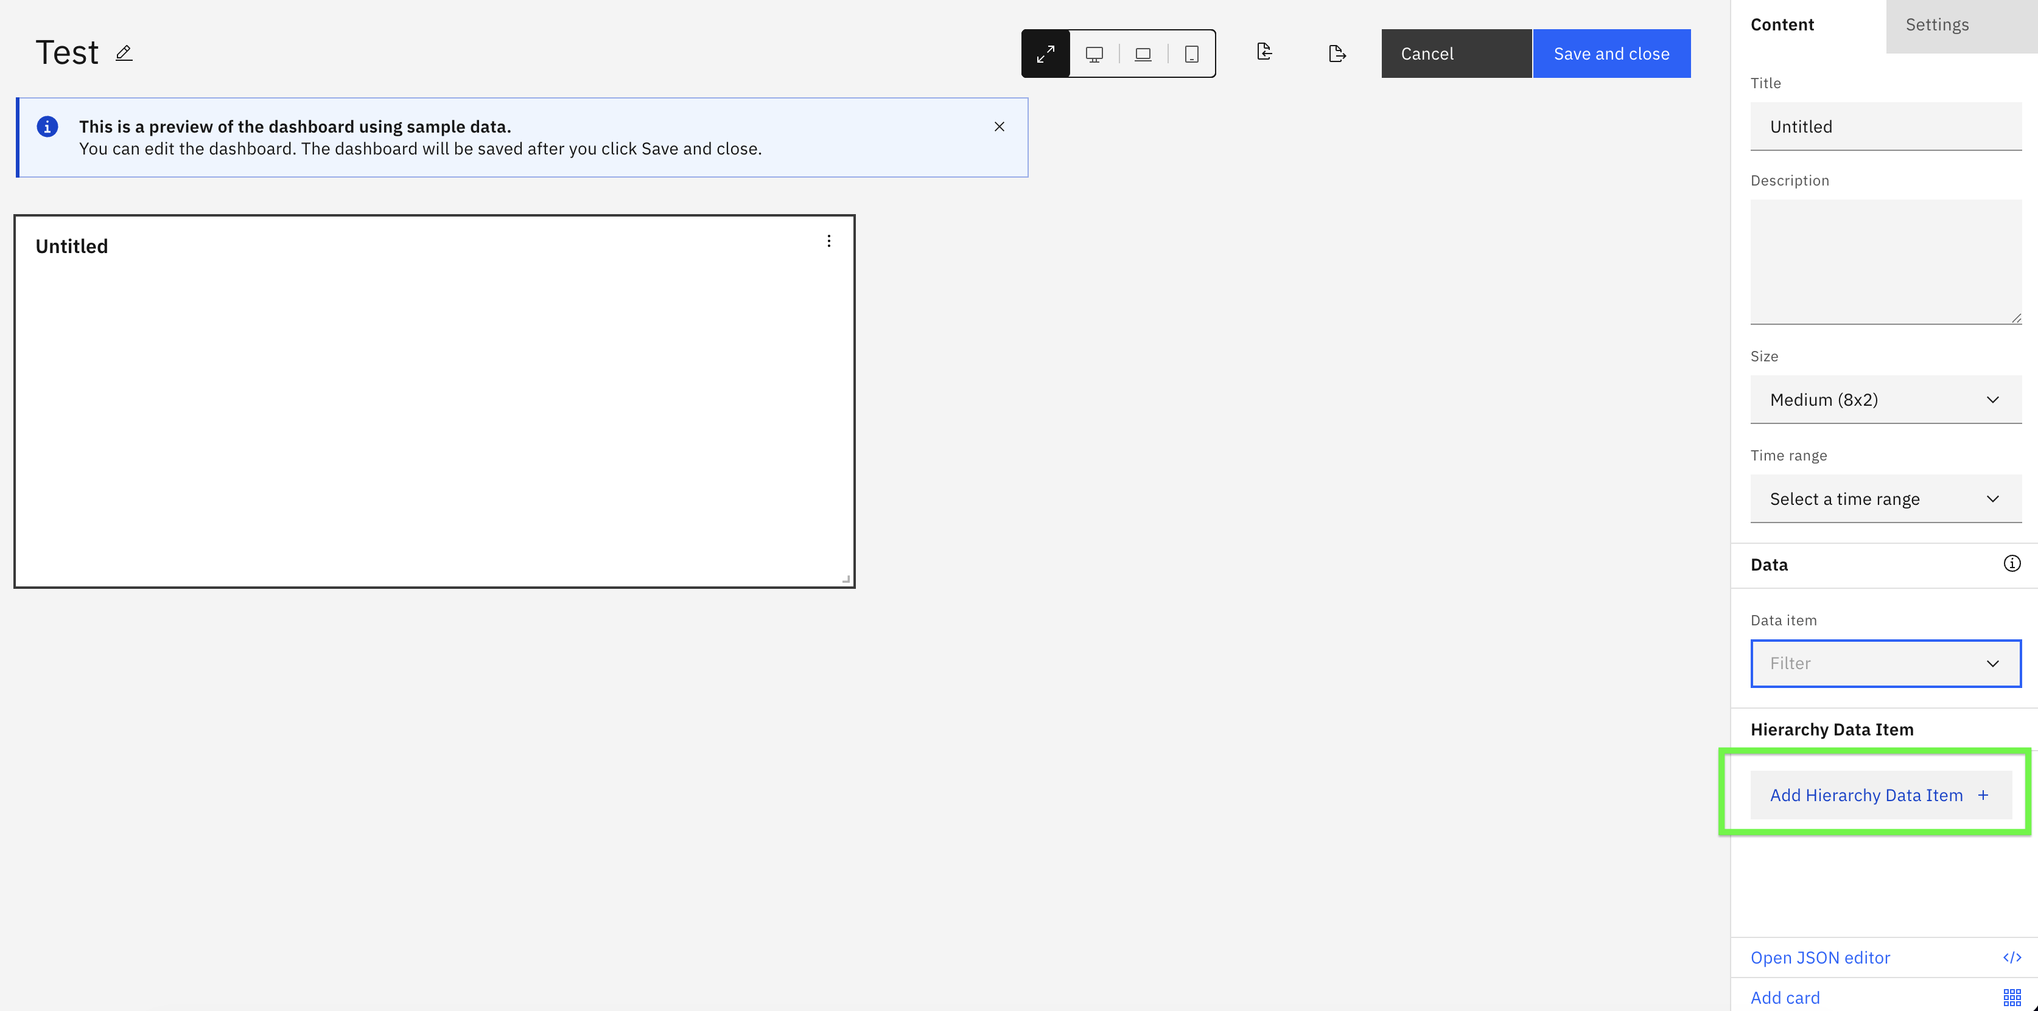Click the export dashboard file icon
This screenshot has height=1011, width=2038.
click(x=1337, y=54)
